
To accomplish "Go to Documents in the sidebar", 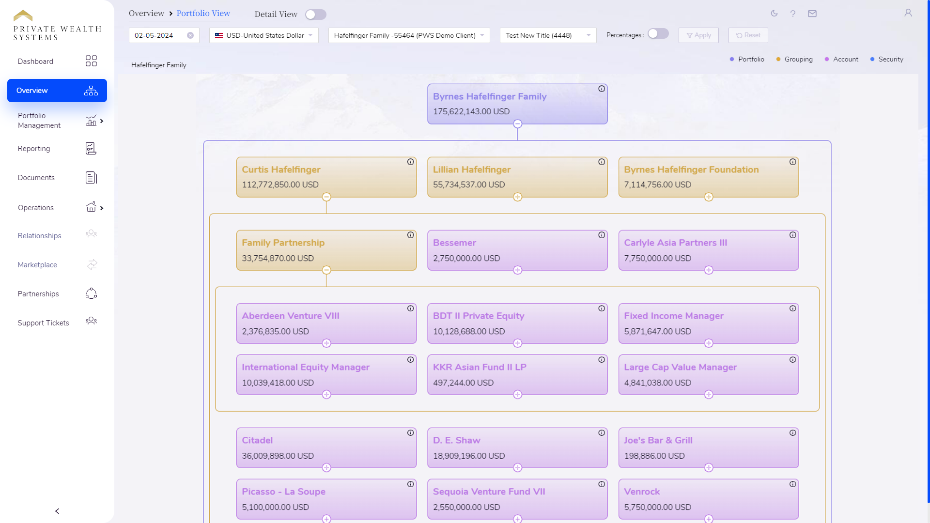I will tap(36, 178).
